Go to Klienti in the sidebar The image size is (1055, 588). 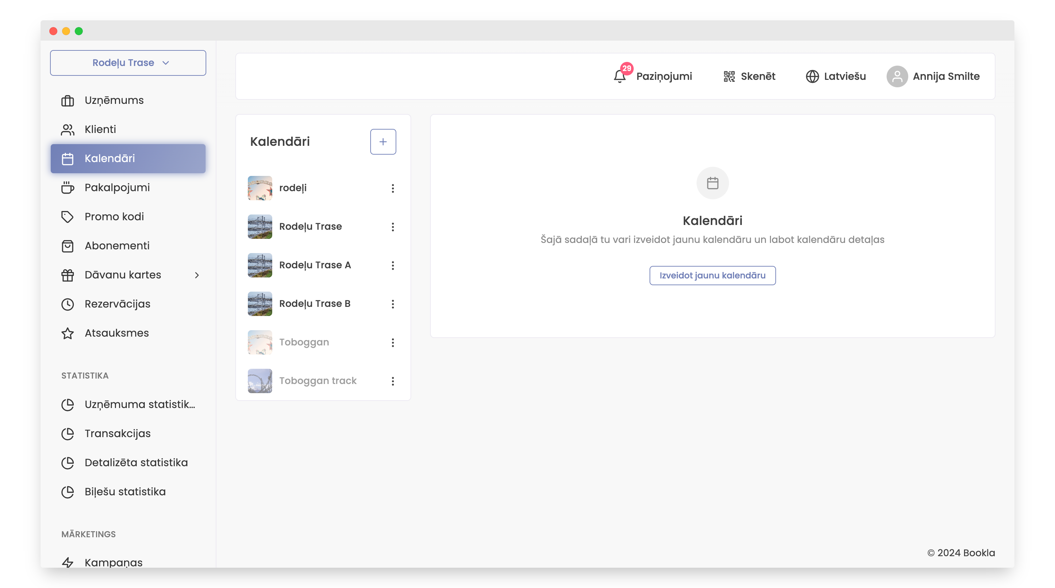click(x=100, y=130)
